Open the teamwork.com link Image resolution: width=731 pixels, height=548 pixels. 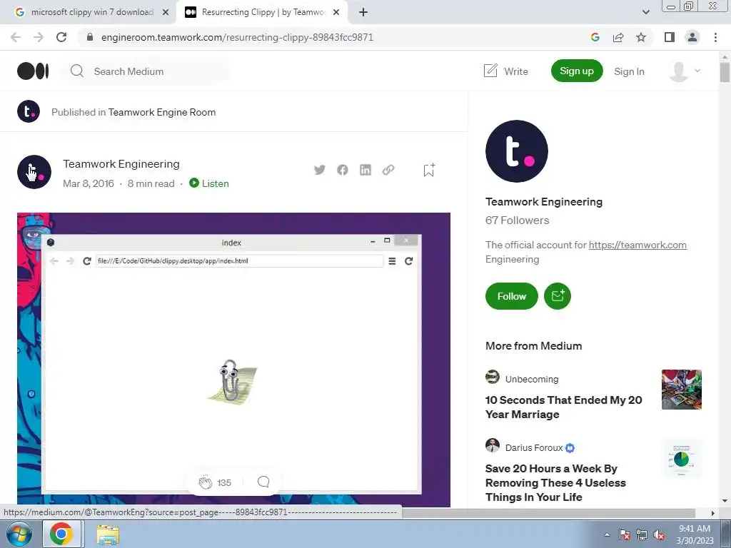coord(637,245)
